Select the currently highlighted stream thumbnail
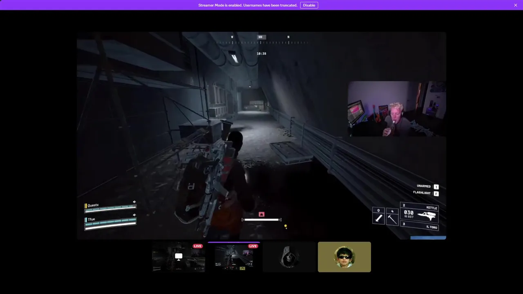 pyautogui.click(x=234, y=257)
